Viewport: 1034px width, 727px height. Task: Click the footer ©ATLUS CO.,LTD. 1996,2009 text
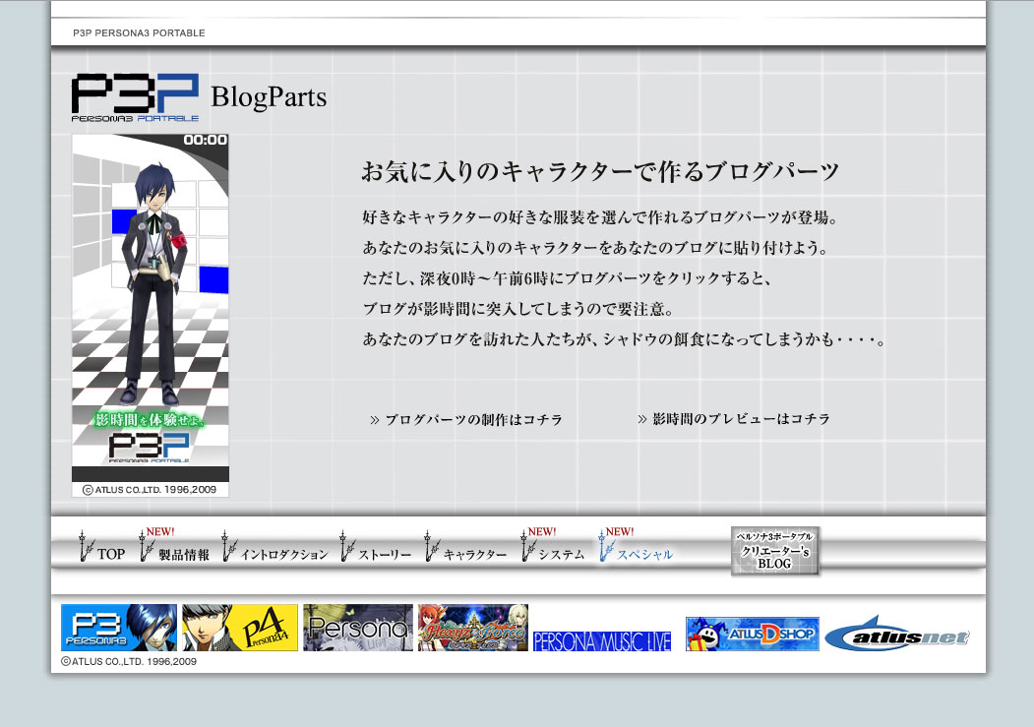click(x=129, y=661)
